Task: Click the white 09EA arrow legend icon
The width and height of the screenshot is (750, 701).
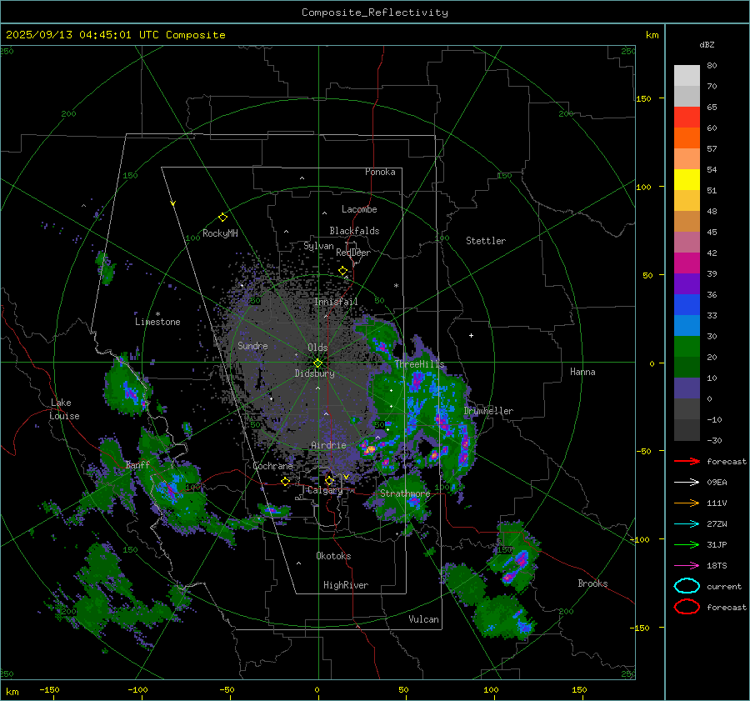Action: point(687,482)
